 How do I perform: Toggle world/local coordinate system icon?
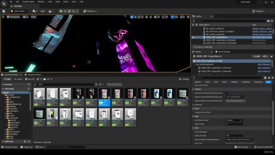(x=147, y=17)
